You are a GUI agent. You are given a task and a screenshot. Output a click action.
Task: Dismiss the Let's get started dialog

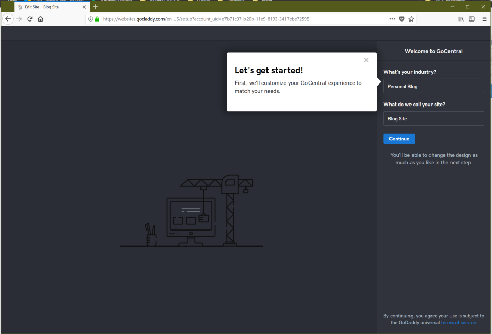click(x=366, y=60)
